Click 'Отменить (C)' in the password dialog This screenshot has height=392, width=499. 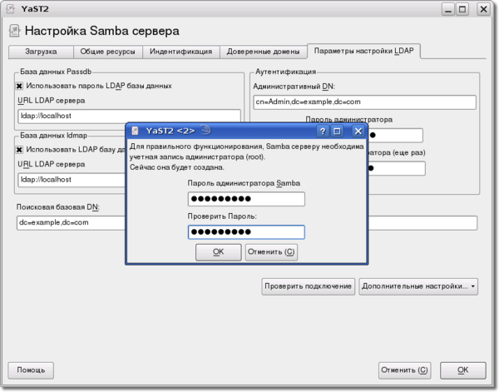coord(271,251)
